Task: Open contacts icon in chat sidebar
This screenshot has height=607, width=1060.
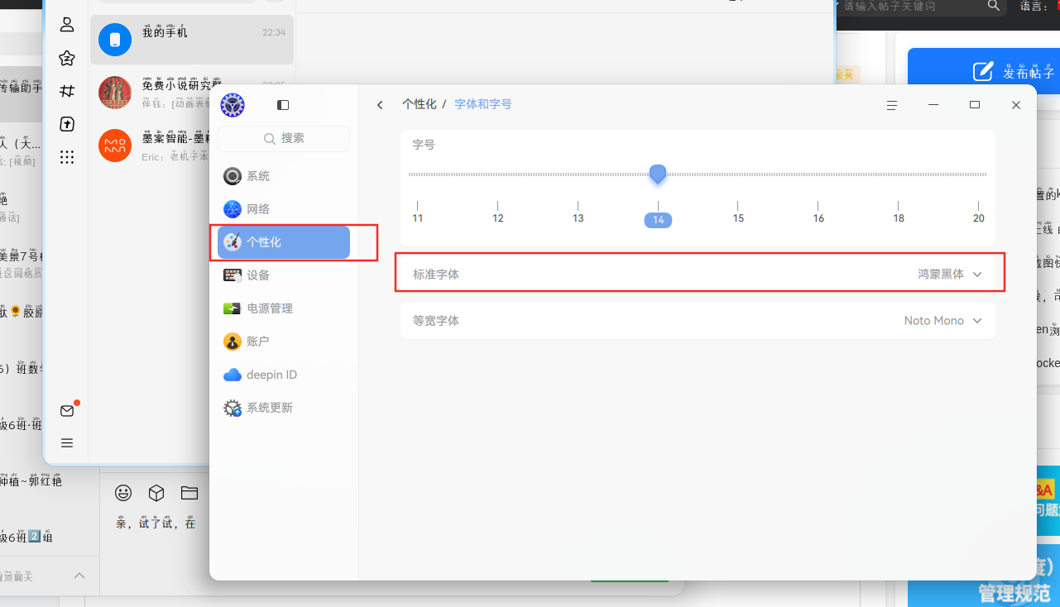Action: point(67,25)
